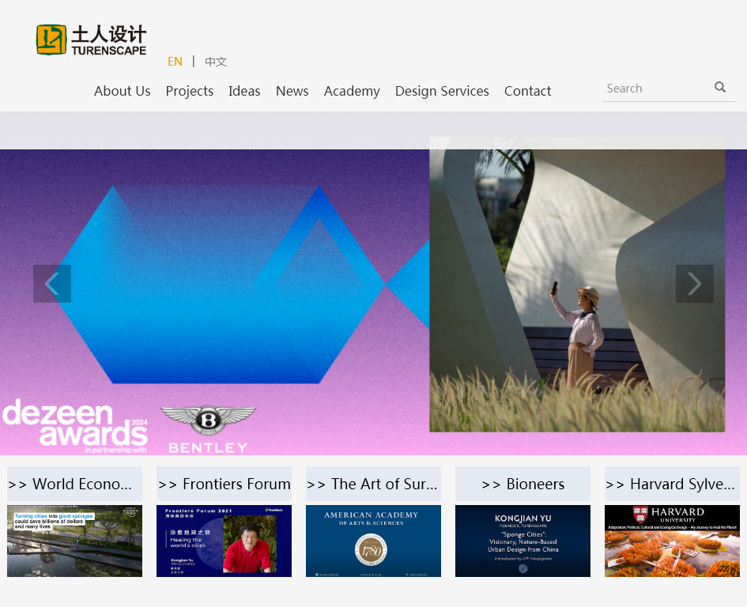The image size is (747, 607).
Task: Go to the Ideas section
Action: coord(244,91)
